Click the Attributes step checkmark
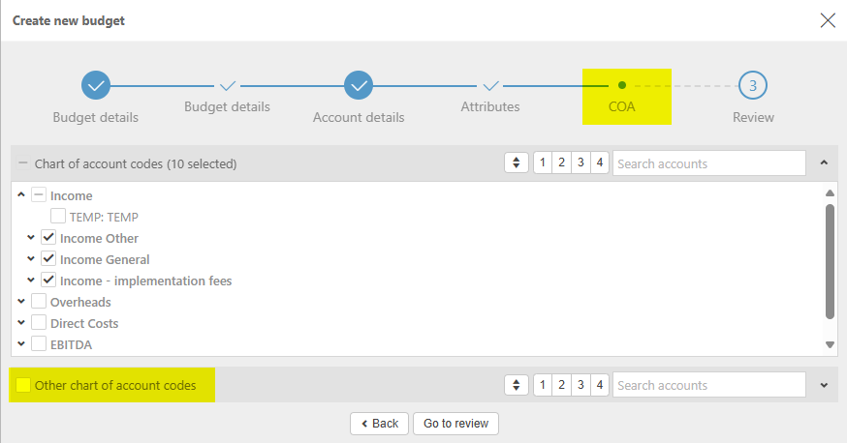 (490, 85)
